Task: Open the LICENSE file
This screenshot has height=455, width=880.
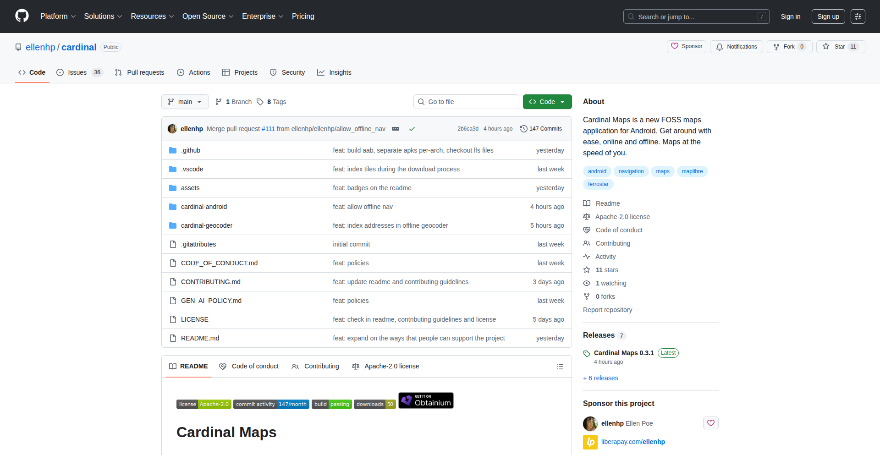Action: (195, 319)
